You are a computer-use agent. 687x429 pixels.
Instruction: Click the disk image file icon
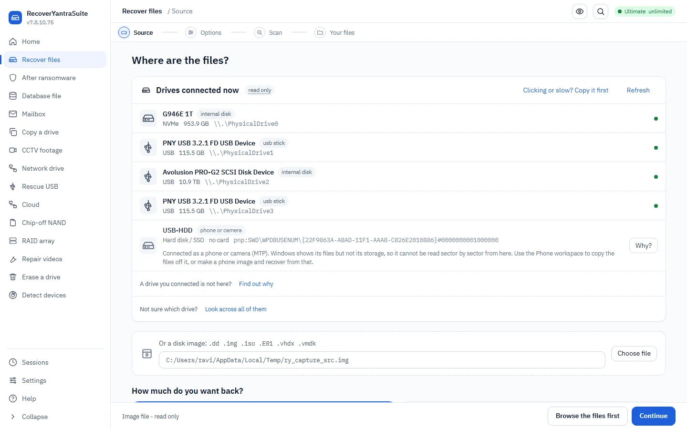tap(147, 354)
